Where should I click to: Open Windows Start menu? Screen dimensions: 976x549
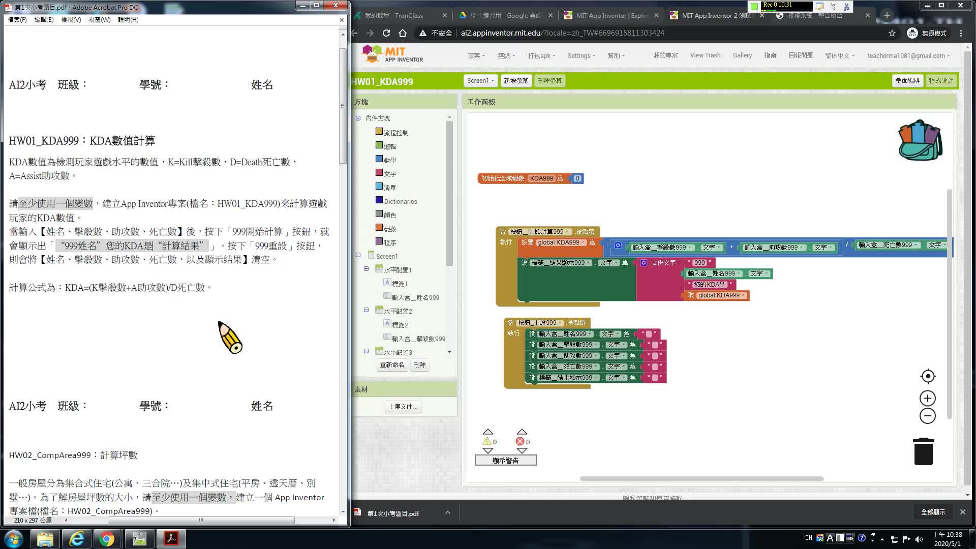pos(13,538)
